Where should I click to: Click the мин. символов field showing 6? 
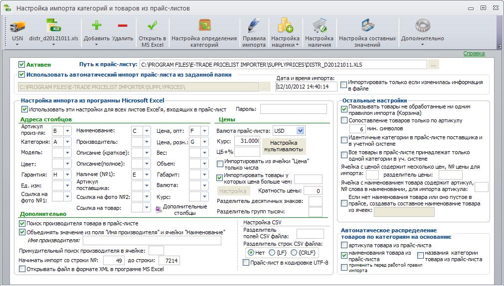[357, 129]
